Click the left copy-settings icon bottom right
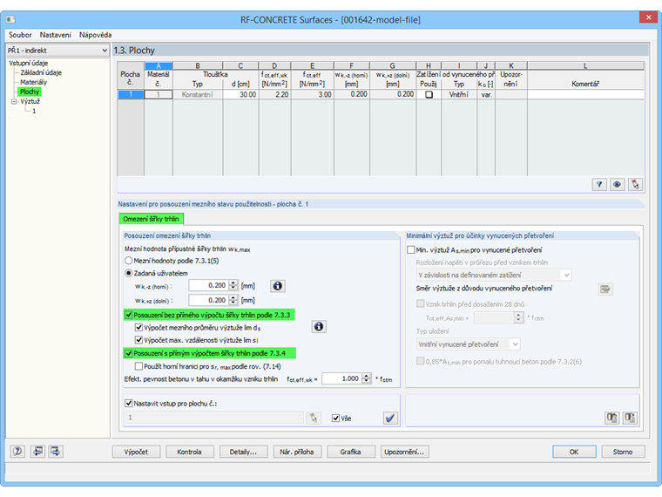 (x=611, y=418)
